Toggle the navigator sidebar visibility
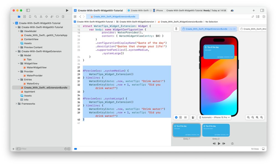The image size is (277, 165). click(x=28, y=10)
